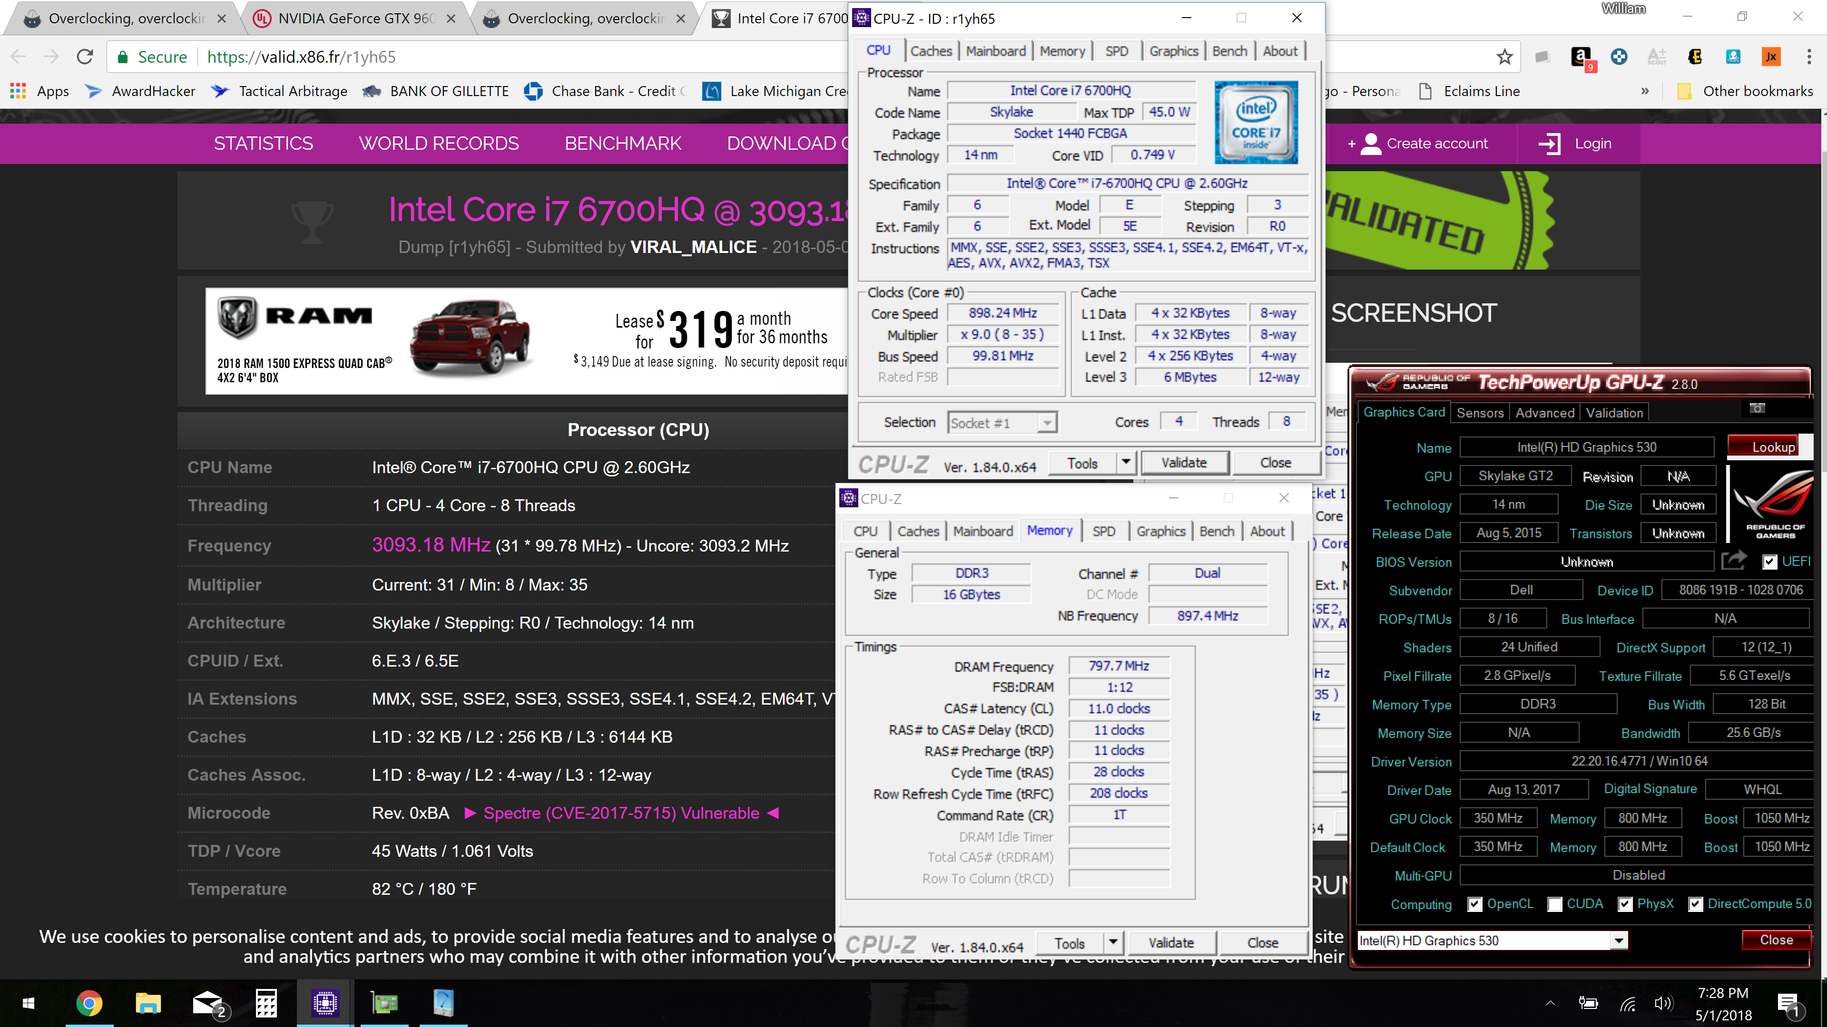
Task: Switch to the Sensors tab in GPU-Z
Action: 1480,413
